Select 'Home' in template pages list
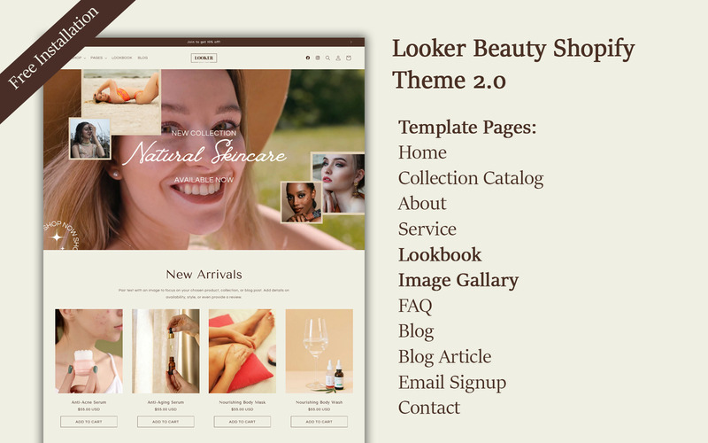 [423, 152]
